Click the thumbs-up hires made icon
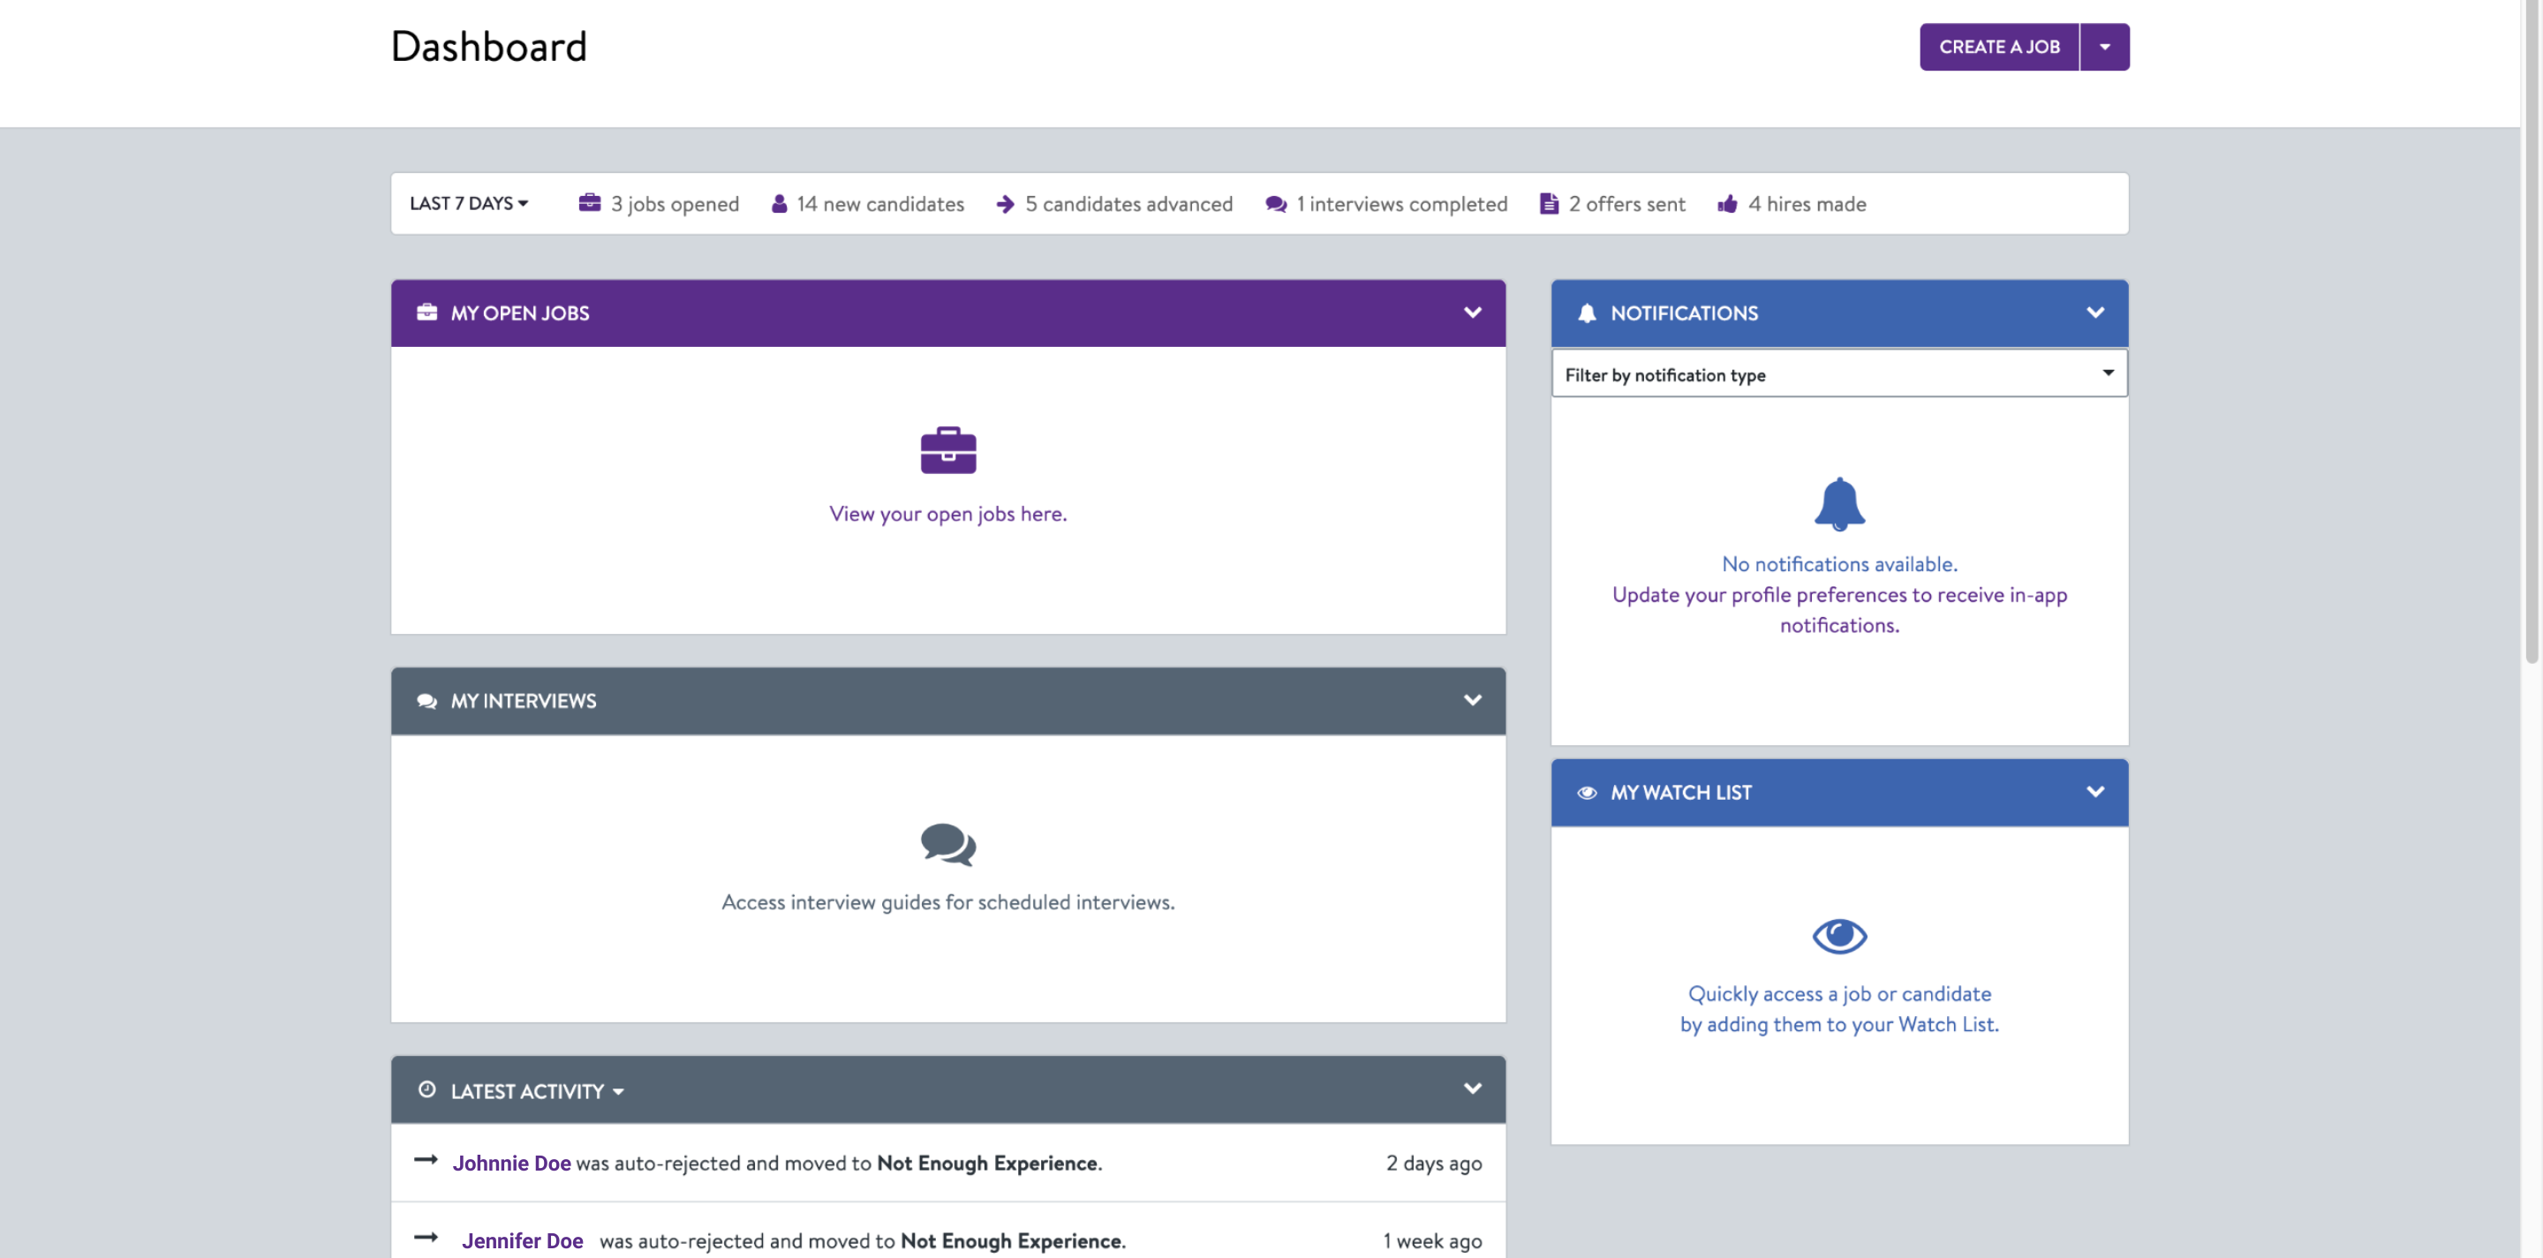This screenshot has width=2543, height=1258. coord(1726,204)
